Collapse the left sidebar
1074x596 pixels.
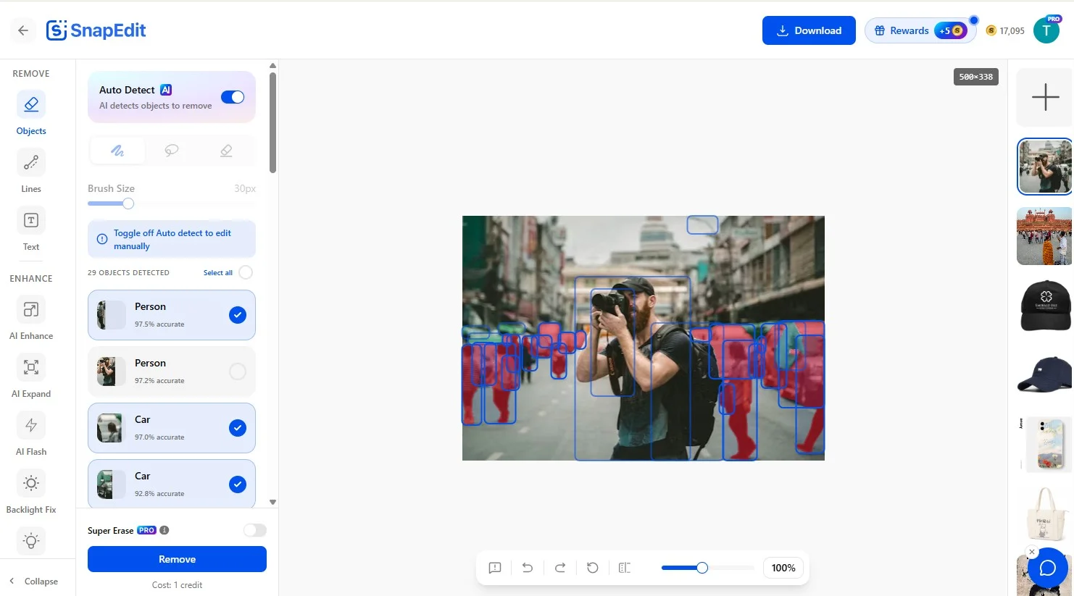coord(34,581)
